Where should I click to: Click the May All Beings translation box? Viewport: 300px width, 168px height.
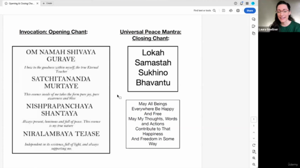pyautogui.click(x=153, y=124)
